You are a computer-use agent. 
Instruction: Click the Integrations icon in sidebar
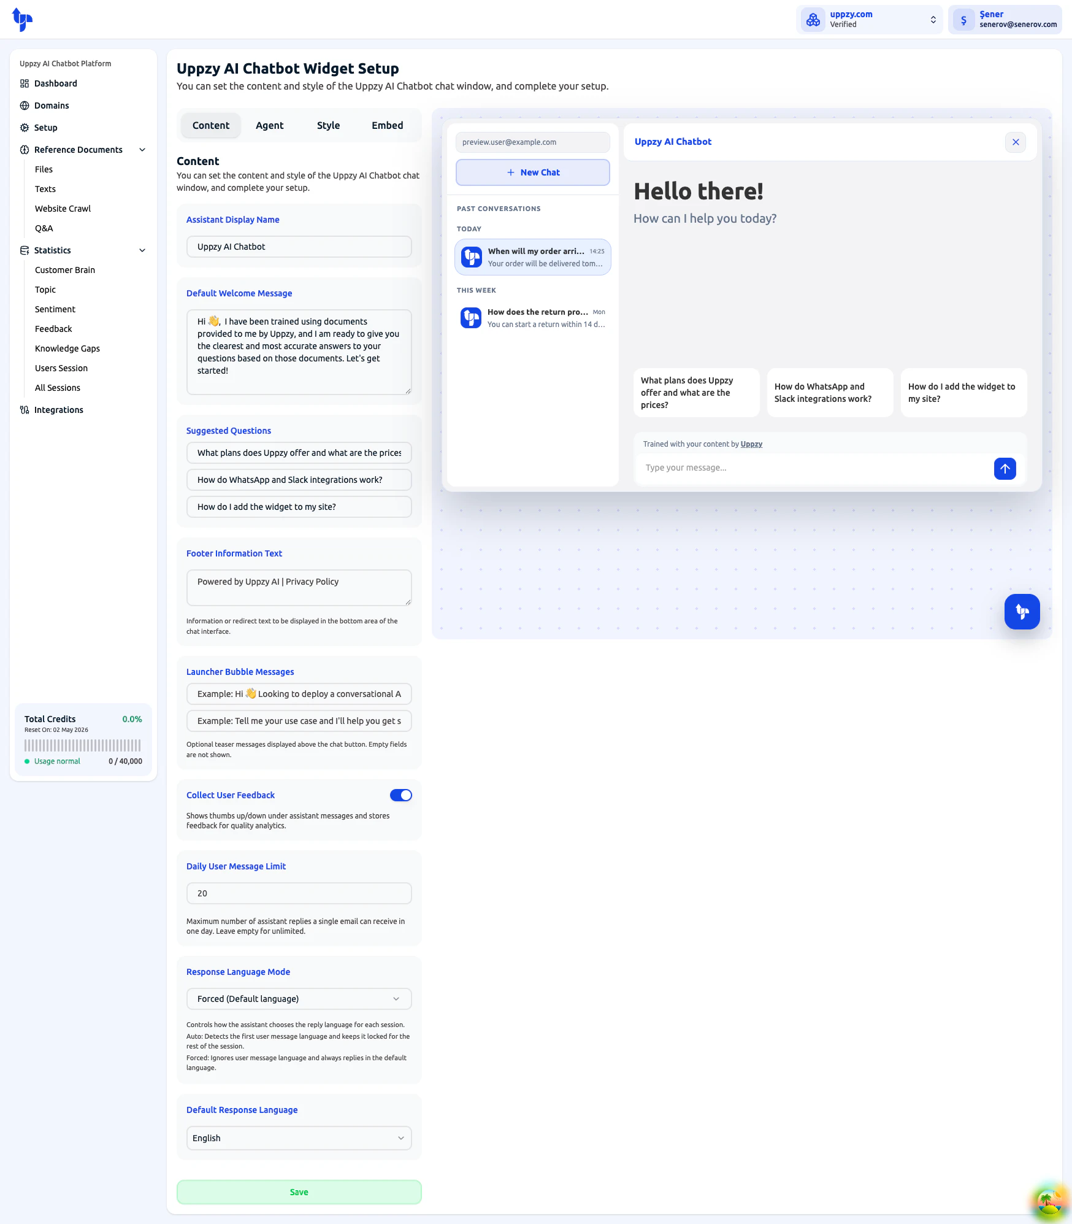pos(25,410)
